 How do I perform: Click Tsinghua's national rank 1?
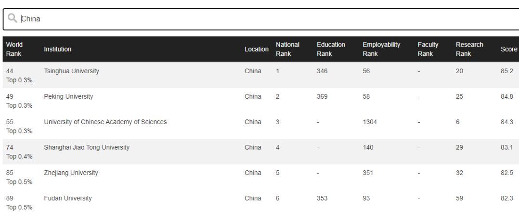(277, 71)
